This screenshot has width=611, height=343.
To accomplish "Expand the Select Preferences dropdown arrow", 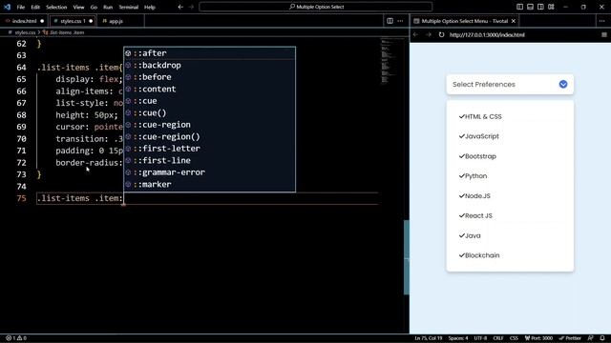I will pyautogui.click(x=563, y=84).
